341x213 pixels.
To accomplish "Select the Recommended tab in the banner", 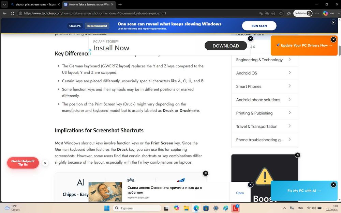I will pos(97,26).
